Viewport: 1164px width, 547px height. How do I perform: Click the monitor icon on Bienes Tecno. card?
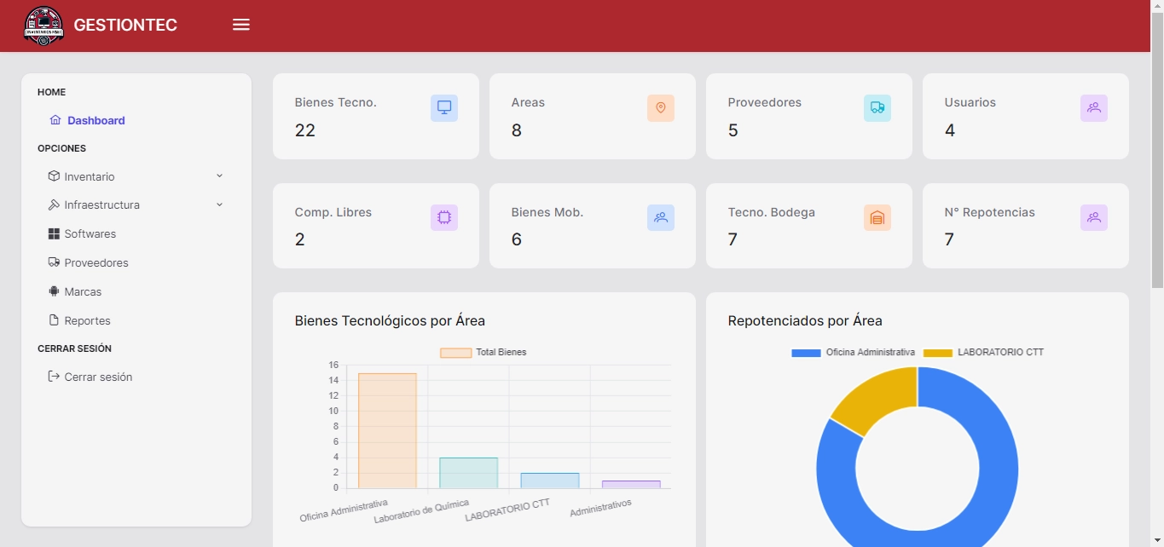point(444,108)
